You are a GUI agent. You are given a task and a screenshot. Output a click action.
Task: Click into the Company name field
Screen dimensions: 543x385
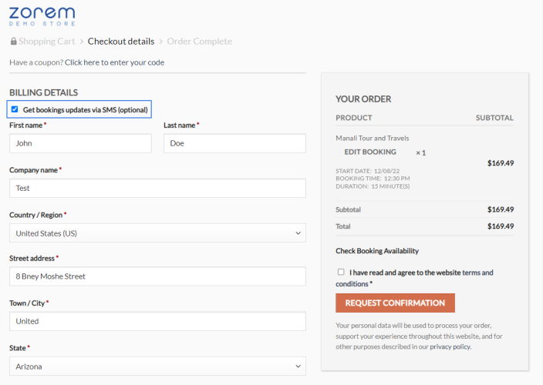click(x=157, y=188)
